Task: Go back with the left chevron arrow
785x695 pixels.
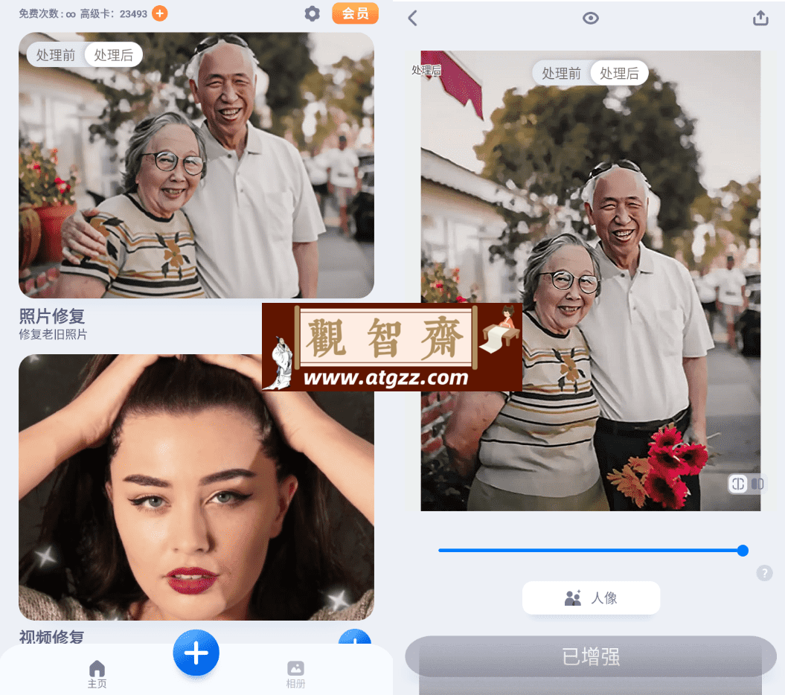Action: pyautogui.click(x=412, y=19)
